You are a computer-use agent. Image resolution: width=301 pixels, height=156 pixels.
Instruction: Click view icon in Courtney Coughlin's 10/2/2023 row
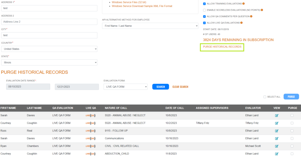click(x=276, y=123)
